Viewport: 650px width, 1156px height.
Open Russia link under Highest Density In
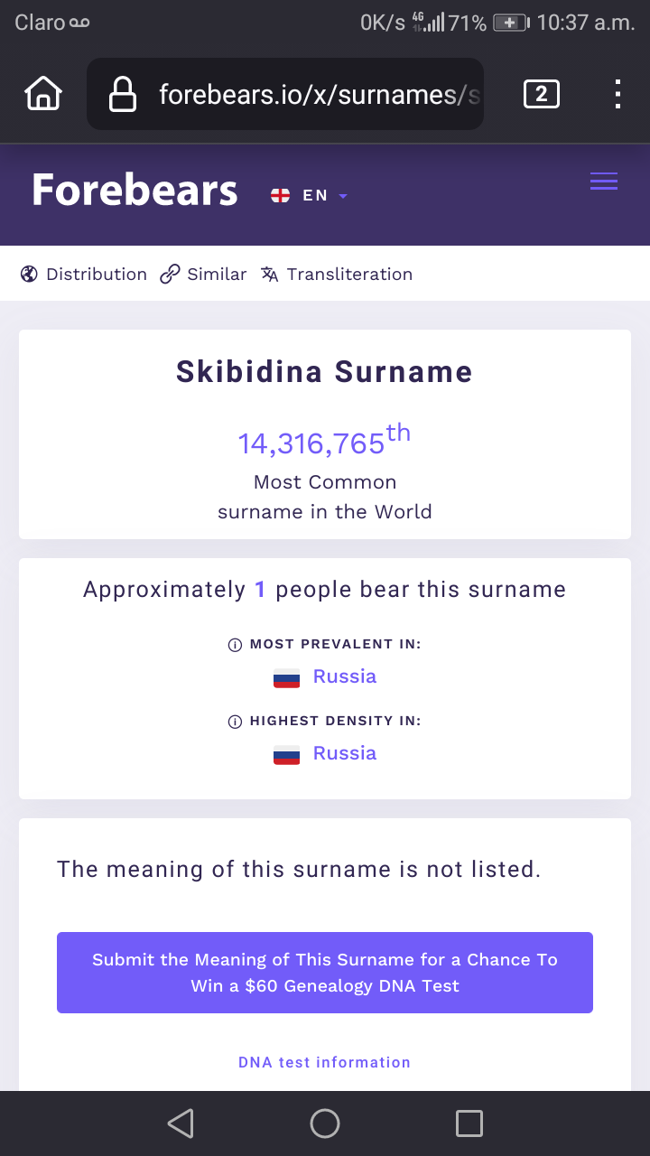tap(344, 753)
